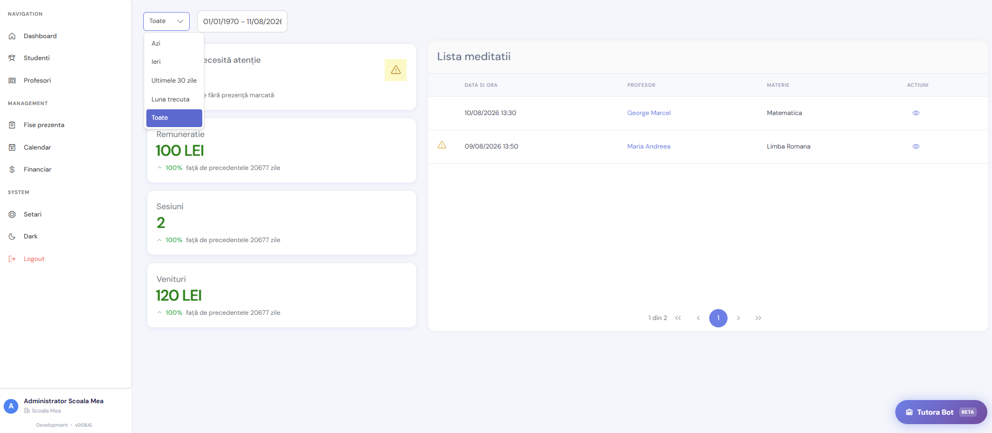Screen dimensions: 992x433
Task: Select page 1 in pagination
Action: [718, 318]
